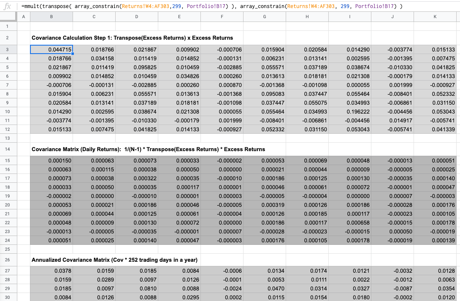Select cell with value 0.0327
Viewport: 460px width, 301px height.
(350, 288)
